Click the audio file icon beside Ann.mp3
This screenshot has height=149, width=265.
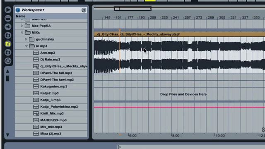[36, 53]
